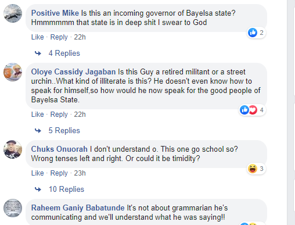Click the thumbs-up reaction on Positive Mike's comment
This screenshot has height=225, width=295.
[253, 33]
